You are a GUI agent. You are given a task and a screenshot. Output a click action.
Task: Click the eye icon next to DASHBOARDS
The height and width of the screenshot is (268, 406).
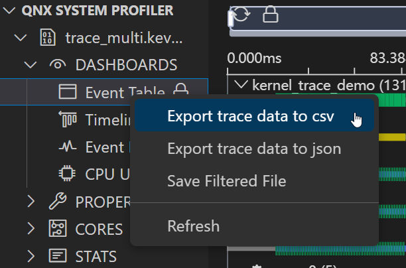(58, 64)
